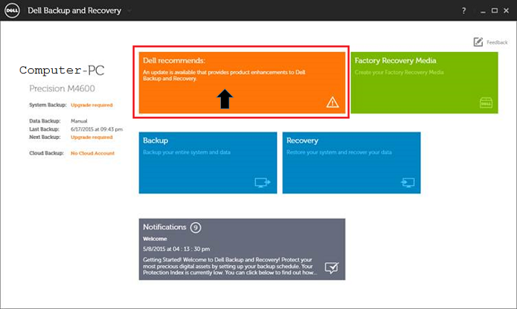Open the Notifications panel heading
Image resolution: width=517 pixels, height=309 pixels.
[164, 227]
